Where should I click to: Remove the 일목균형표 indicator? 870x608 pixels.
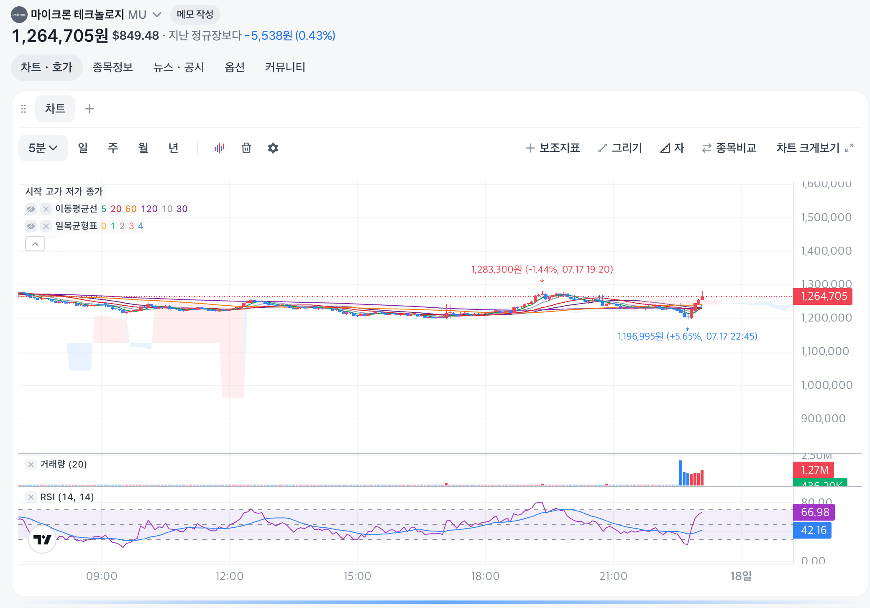[46, 226]
